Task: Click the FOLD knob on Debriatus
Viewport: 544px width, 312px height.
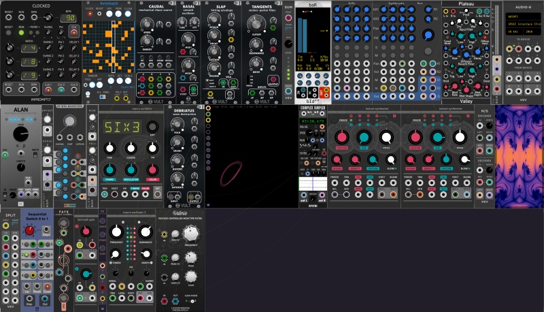Action: click(177, 123)
